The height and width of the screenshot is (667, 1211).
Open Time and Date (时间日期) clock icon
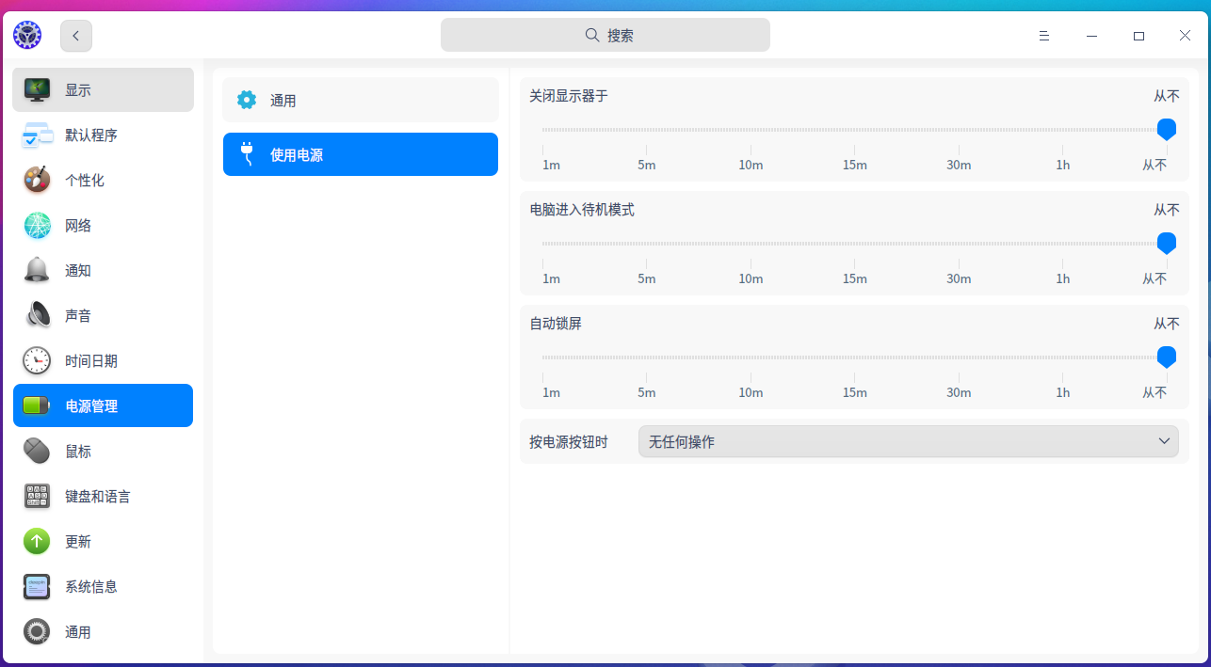click(x=37, y=361)
